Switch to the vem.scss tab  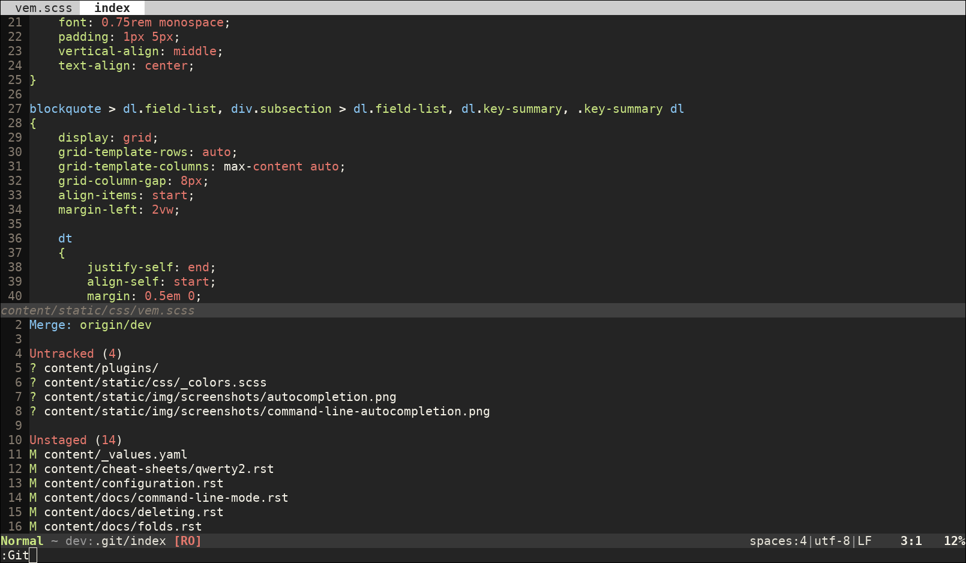(x=43, y=8)
